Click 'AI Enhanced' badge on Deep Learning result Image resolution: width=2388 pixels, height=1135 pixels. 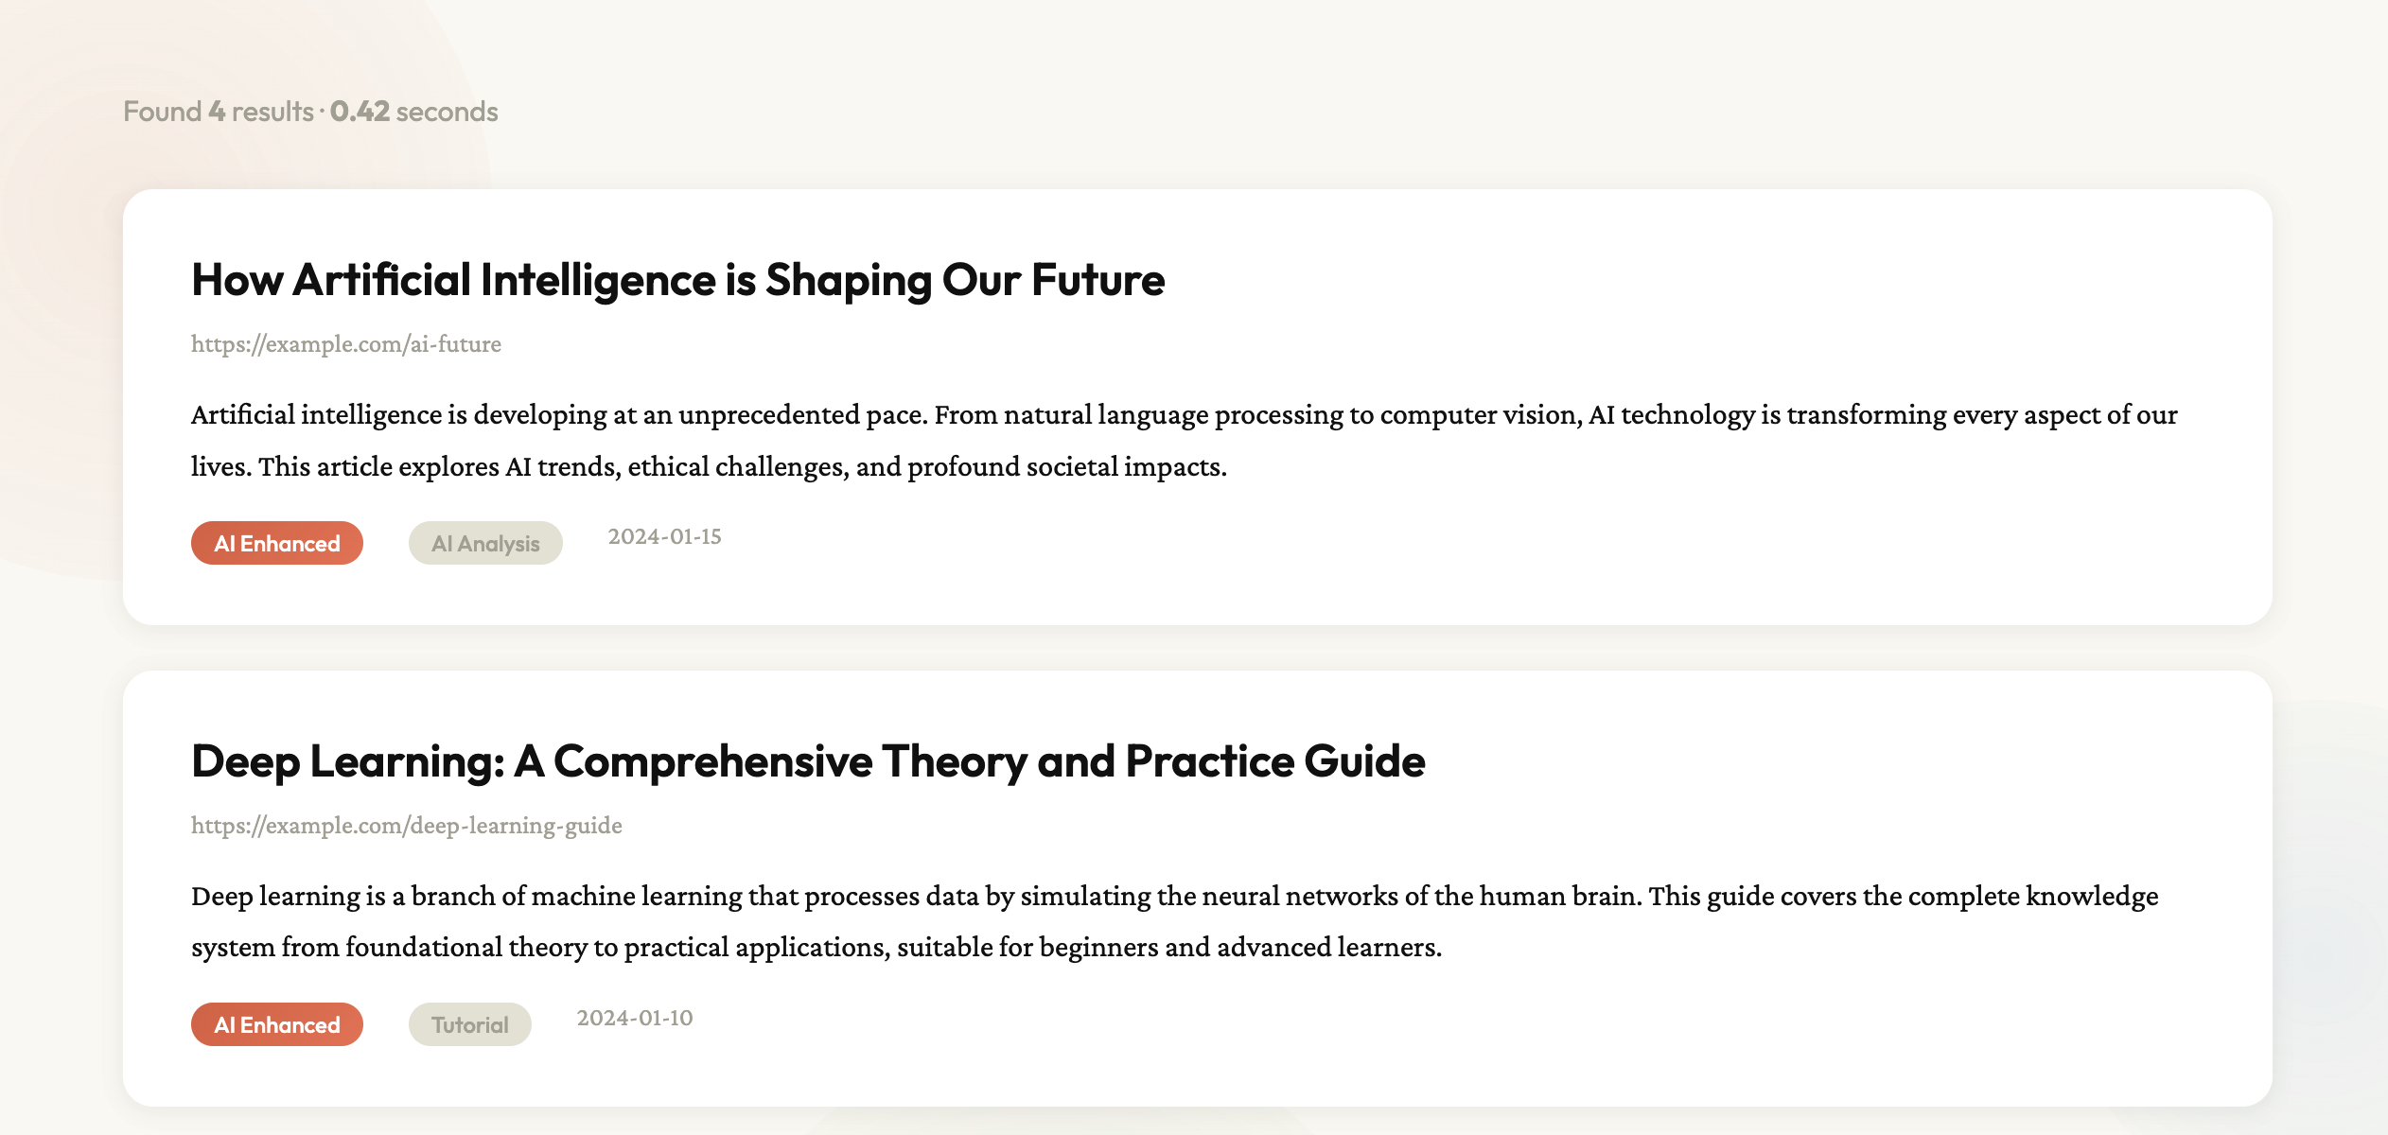(x=277, y=1025)
